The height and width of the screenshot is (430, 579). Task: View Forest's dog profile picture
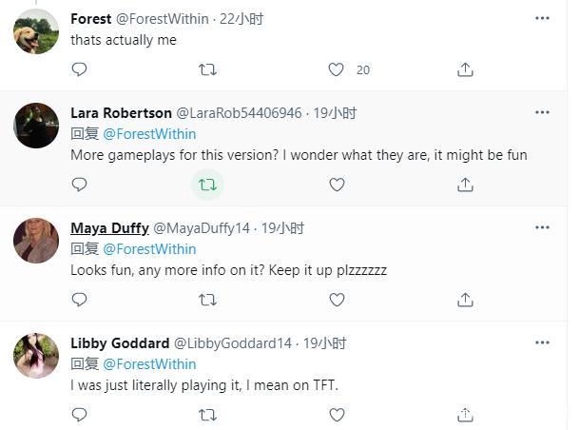pos(36,31)
